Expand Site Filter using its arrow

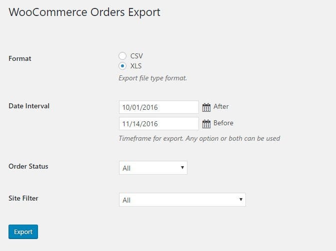241,199
